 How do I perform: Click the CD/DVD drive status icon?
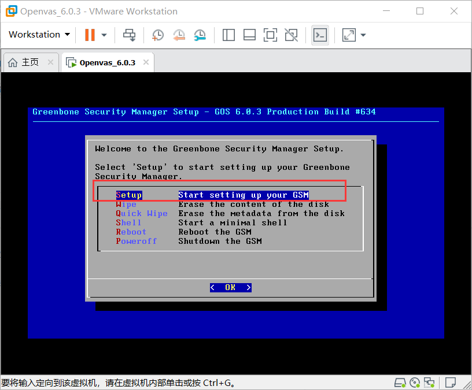click(415, 382)
